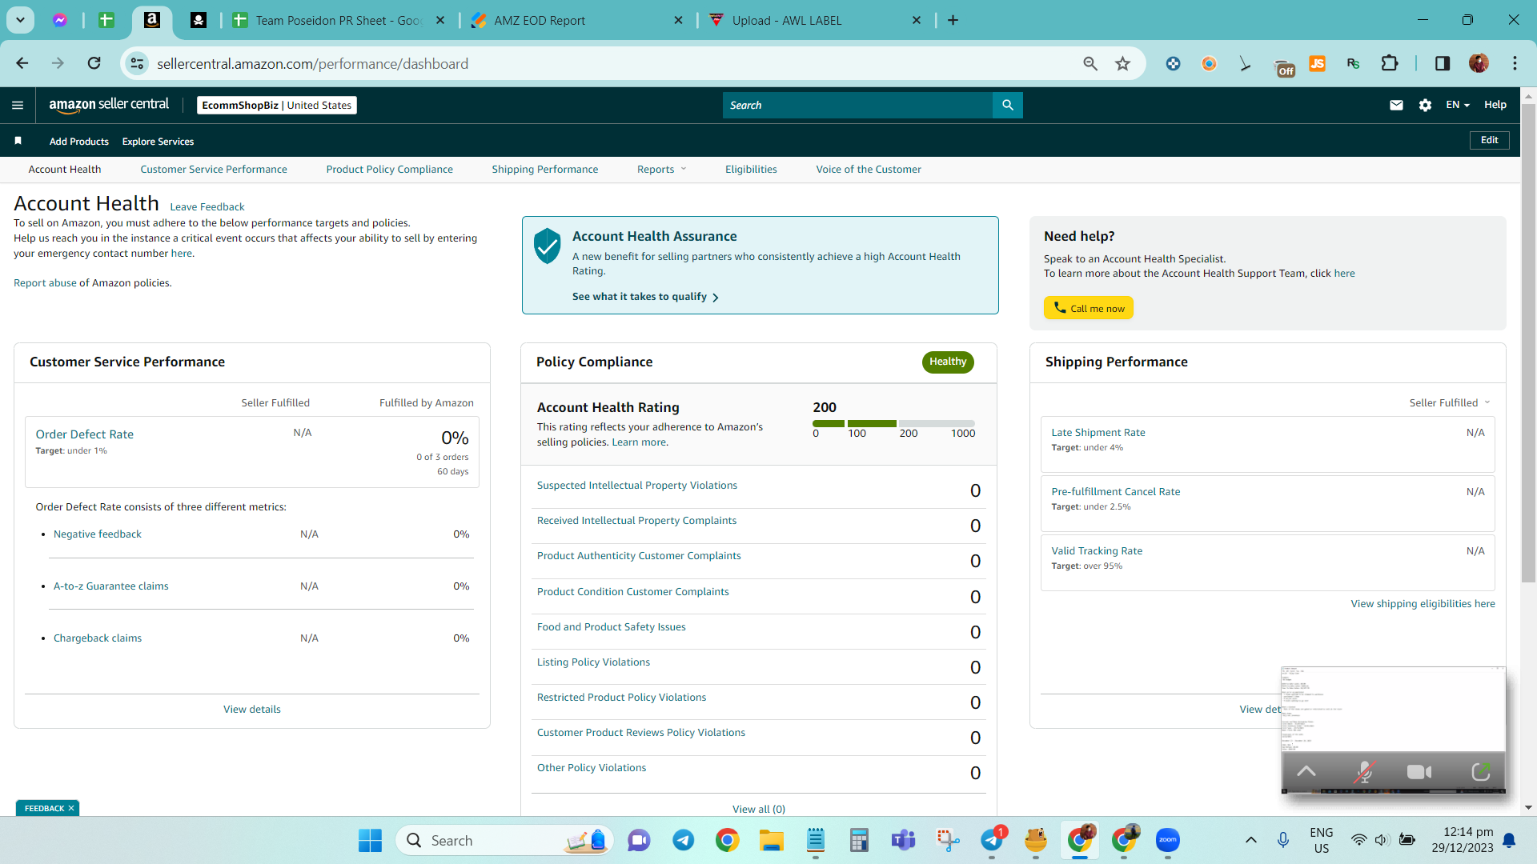
Task: Open Suspected Intellectual Property Violations link
Action: 637,485
